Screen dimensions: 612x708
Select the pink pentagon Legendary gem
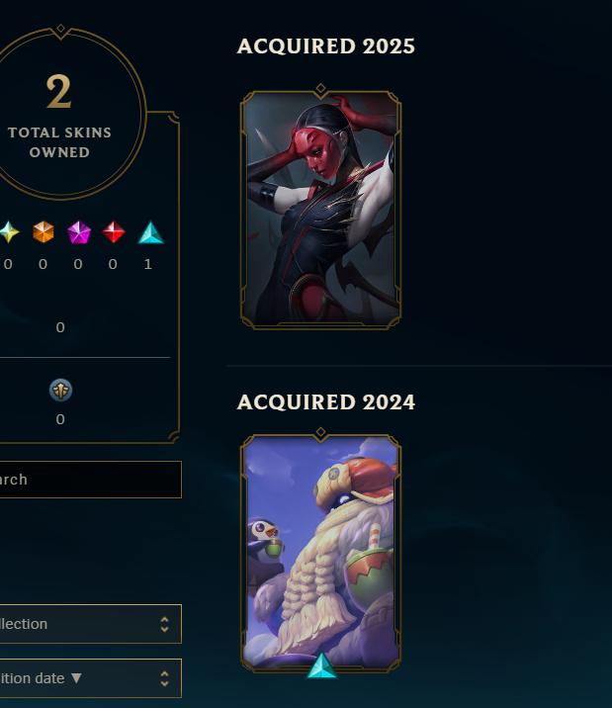pos(78,232)
